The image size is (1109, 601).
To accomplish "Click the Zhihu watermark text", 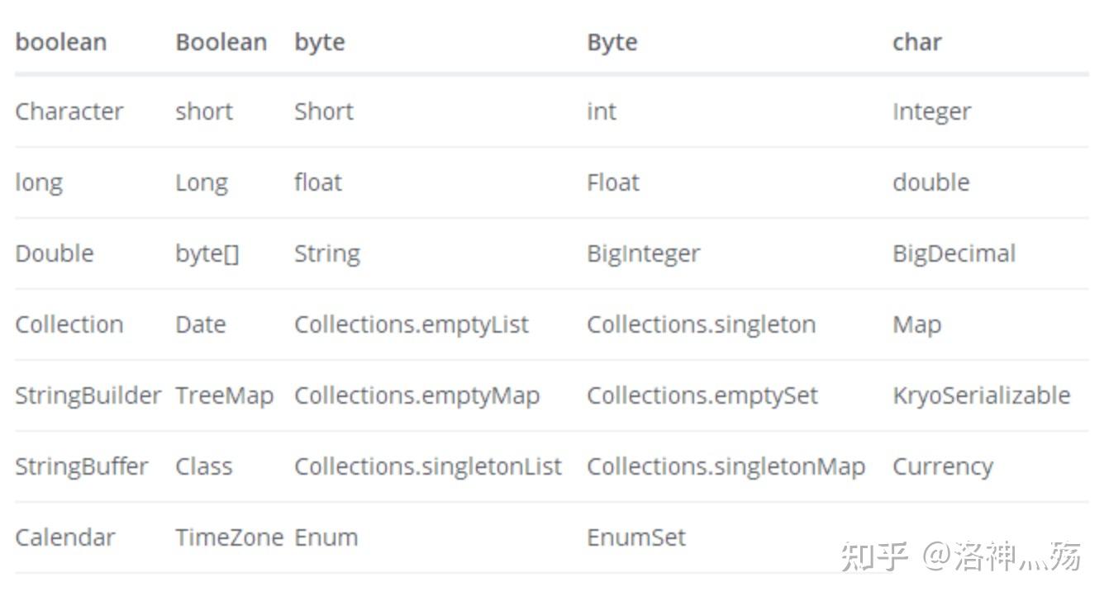I will click(961, 556).
